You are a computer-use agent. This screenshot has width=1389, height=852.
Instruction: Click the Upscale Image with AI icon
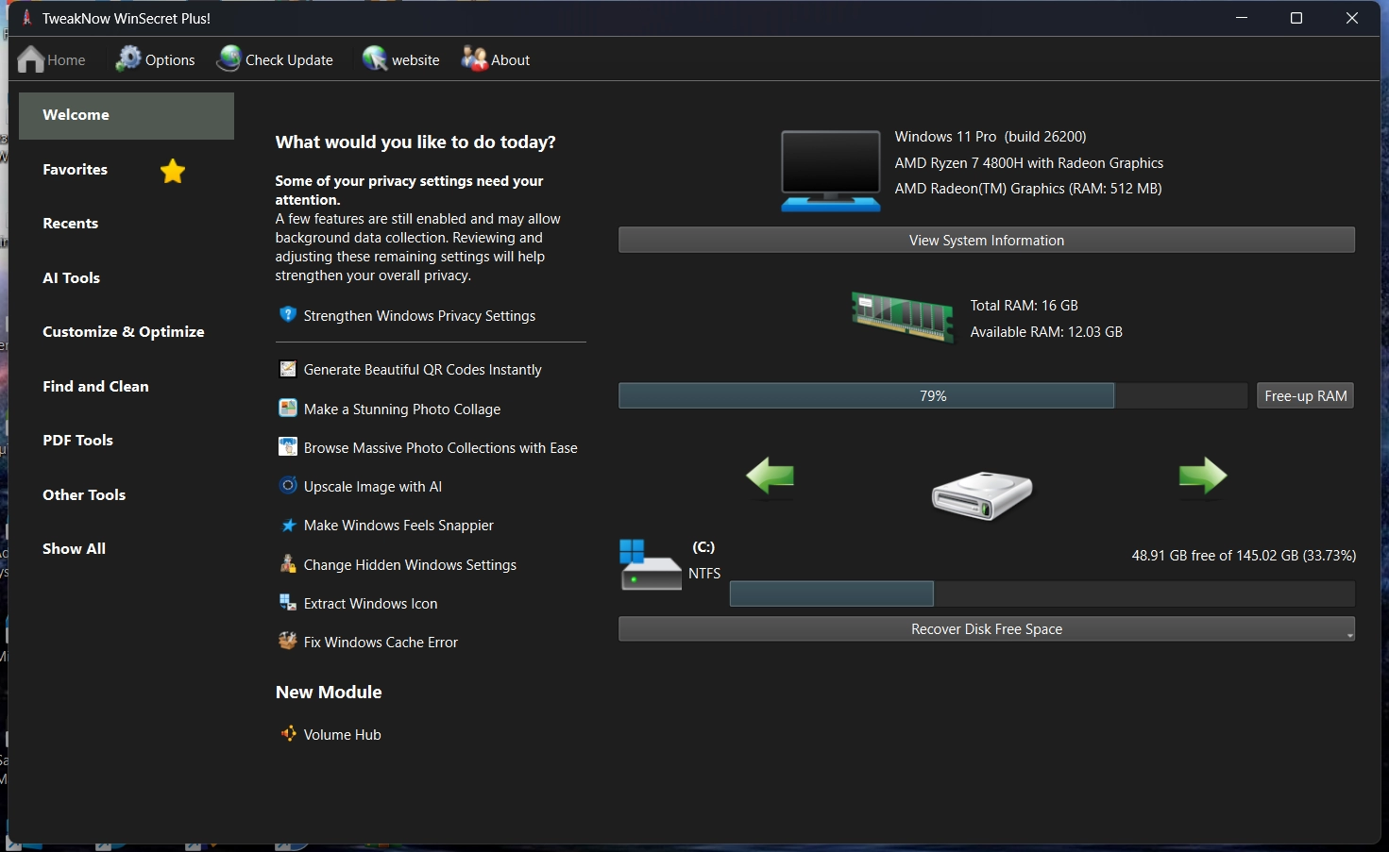(x=288, y=485)
